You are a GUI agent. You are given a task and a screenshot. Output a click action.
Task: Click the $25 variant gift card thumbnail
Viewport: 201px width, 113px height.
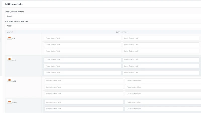tap(9, 59)
